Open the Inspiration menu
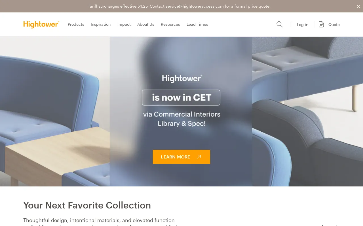Screen dimensions: 363x226 coord(101,24)
